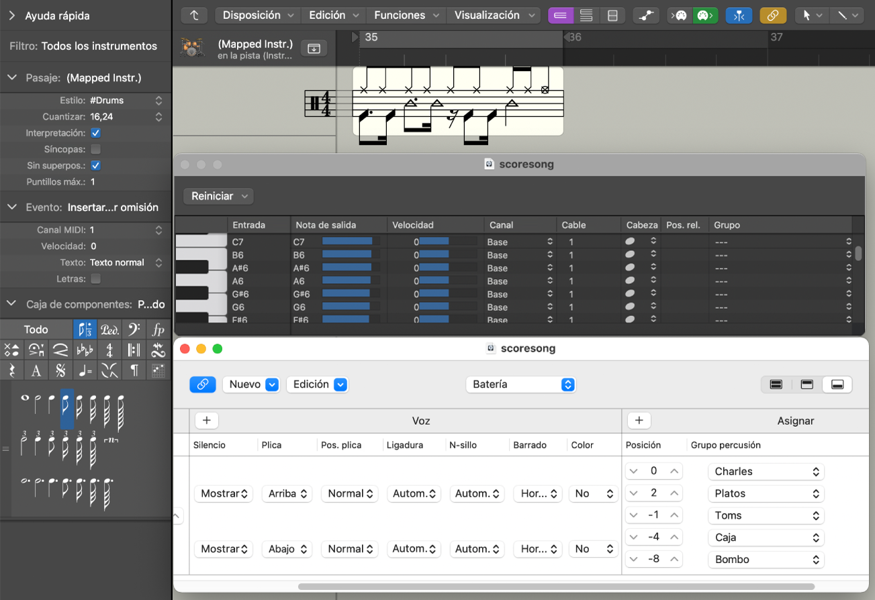Disable the Interpretación checkbox
875x600 pixels.
pos(95,133)
